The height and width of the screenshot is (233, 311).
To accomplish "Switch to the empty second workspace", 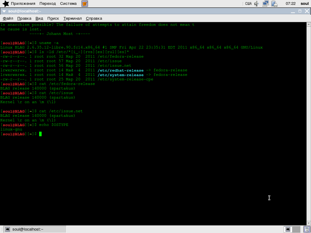I will tap(296, 229).
